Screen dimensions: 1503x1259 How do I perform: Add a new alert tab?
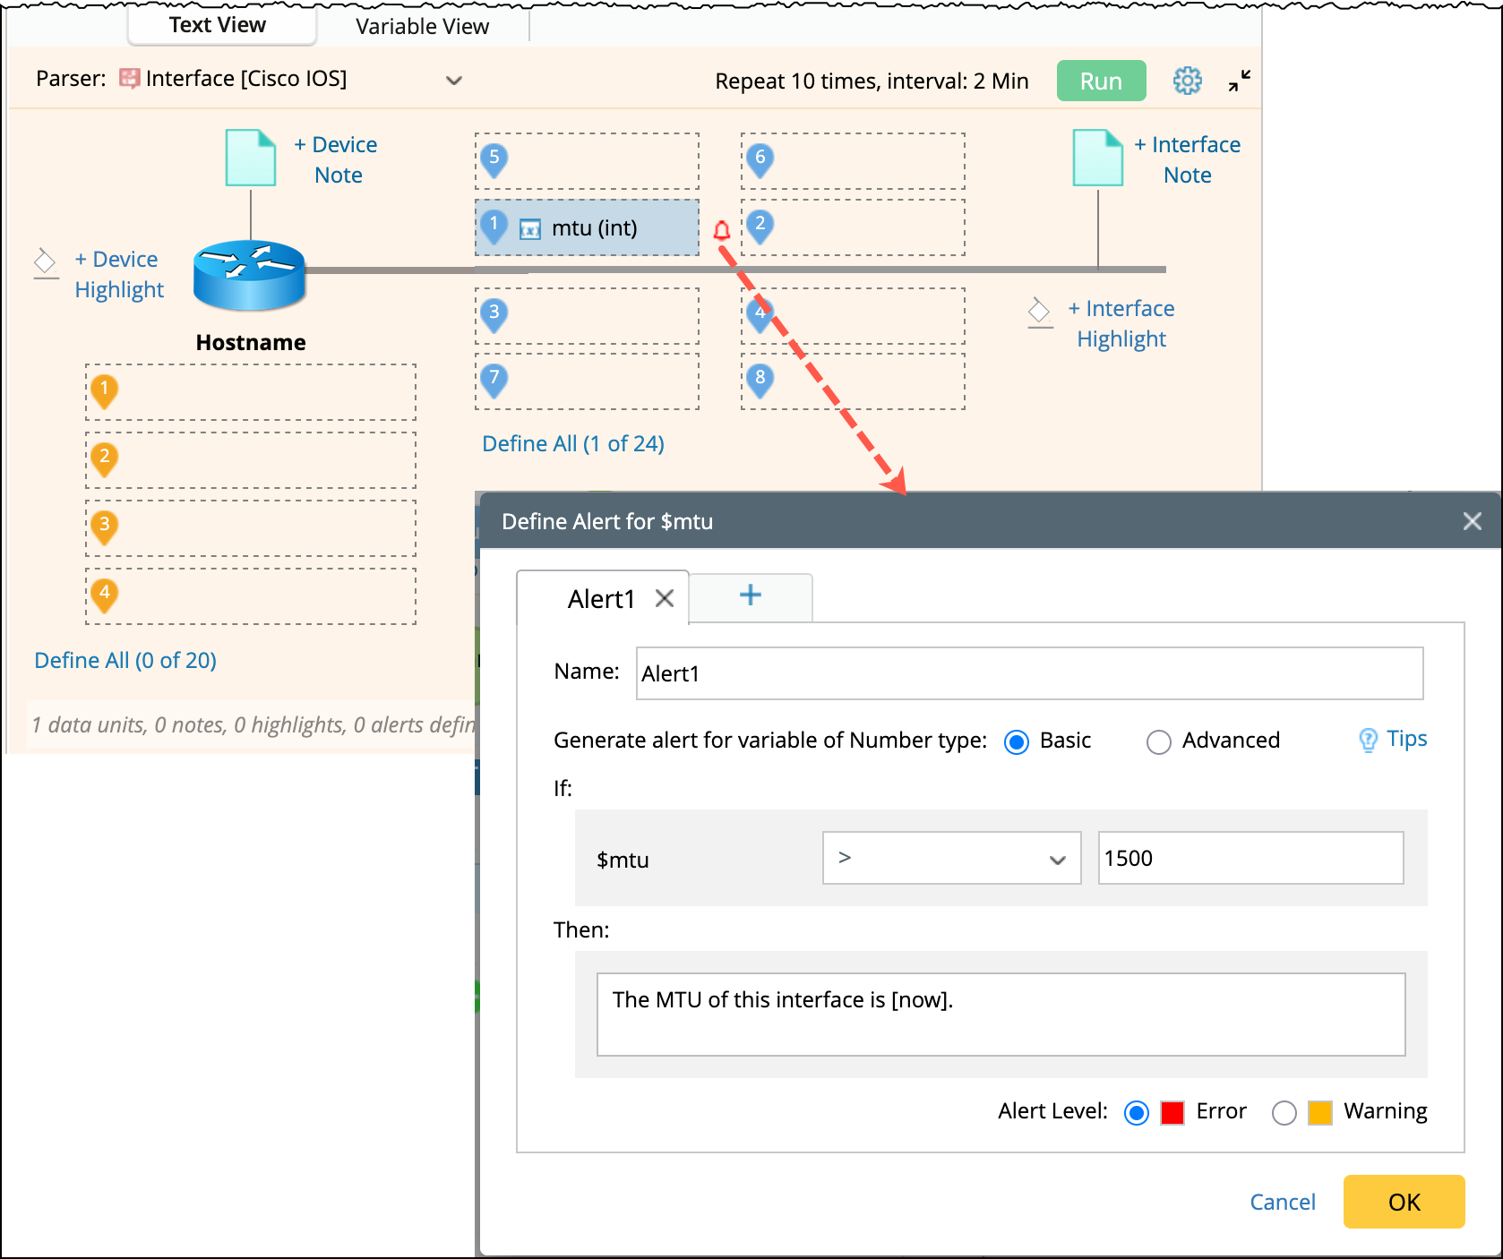coord(751,595)
